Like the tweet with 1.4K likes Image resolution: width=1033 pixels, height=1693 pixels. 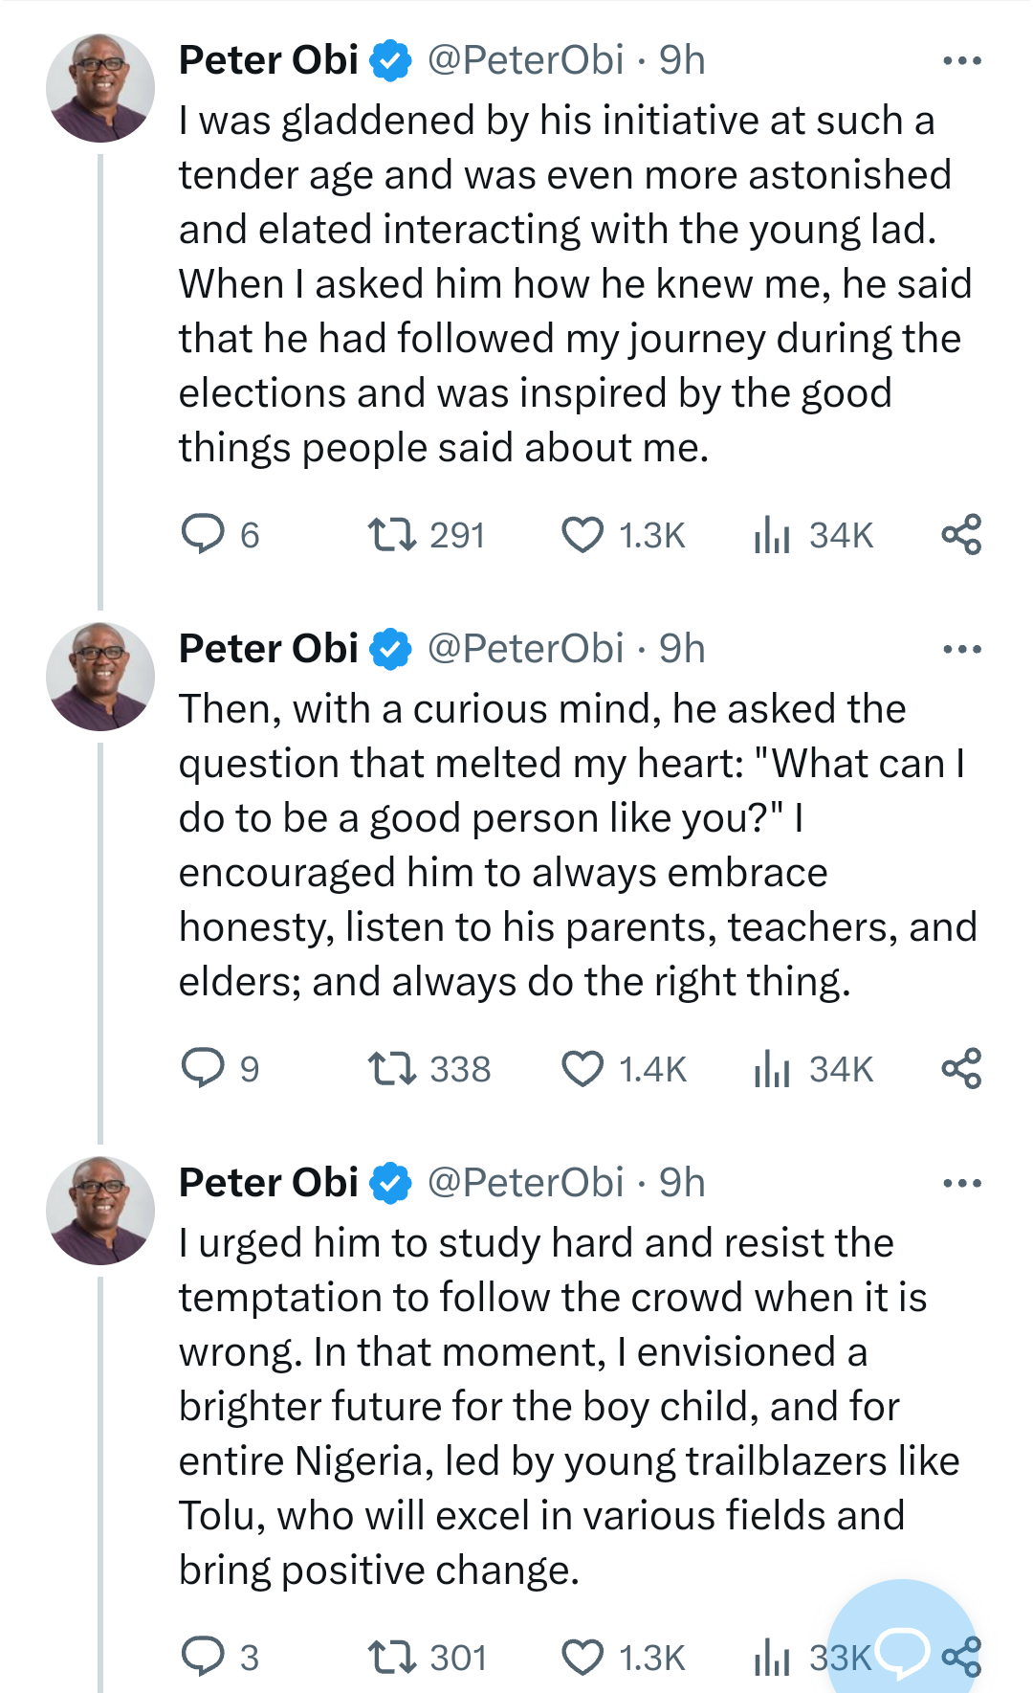[x=582, y=1068]
